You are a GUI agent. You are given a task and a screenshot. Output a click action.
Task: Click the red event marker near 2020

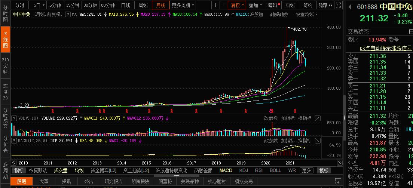coord(271,110)
